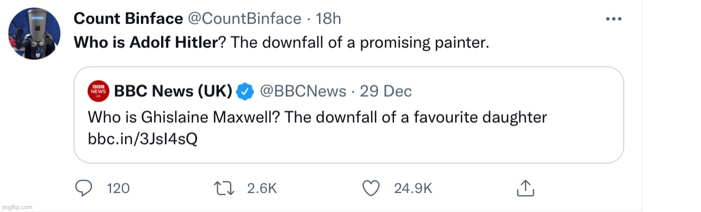
Task: Click the BBC News red logo avatar
Action: pos(99,91)
